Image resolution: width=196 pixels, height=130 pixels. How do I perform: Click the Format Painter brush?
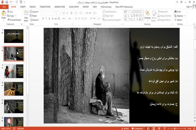tap(14, 20)
